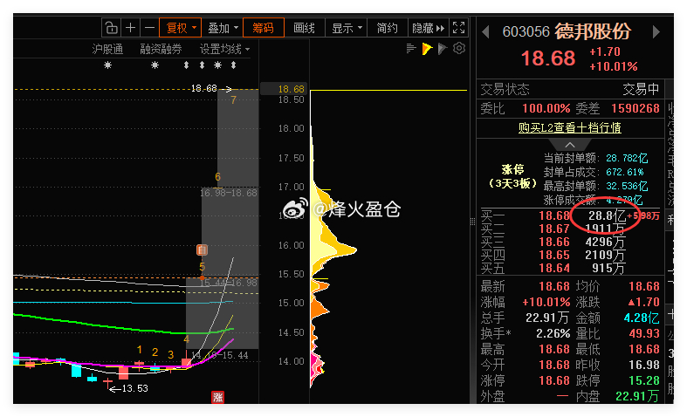
Task: Click the first star event marker
Action: pos(107,65)
